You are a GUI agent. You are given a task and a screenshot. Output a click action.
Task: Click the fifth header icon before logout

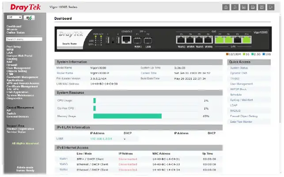262,7
